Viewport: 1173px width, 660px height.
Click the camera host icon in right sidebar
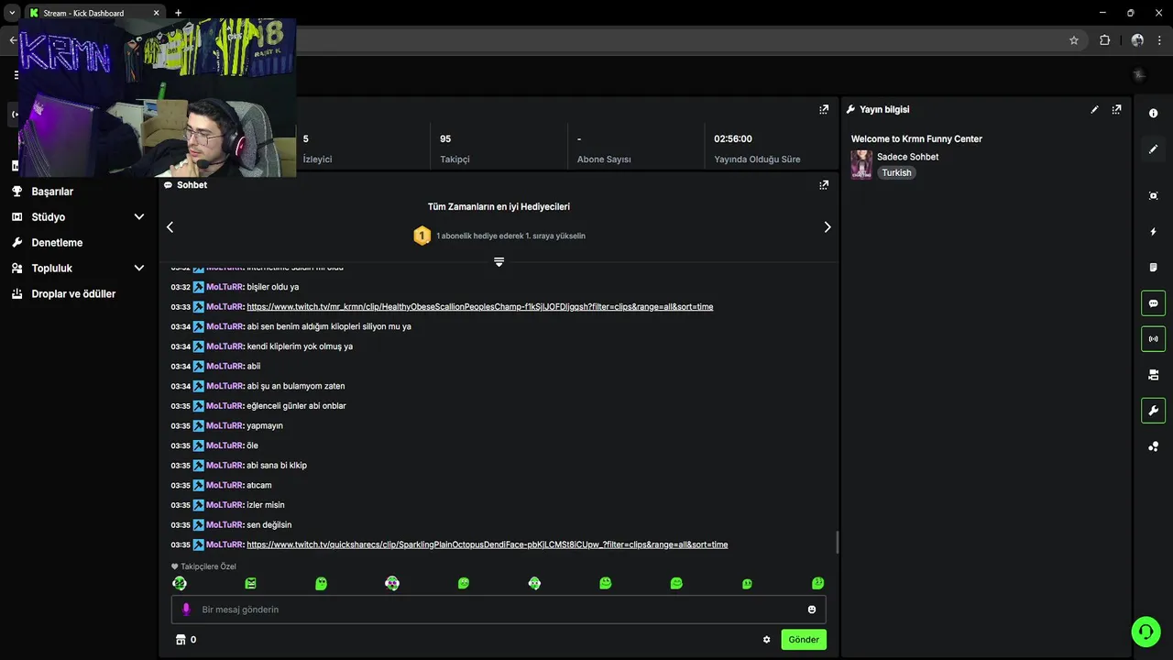1153,375
